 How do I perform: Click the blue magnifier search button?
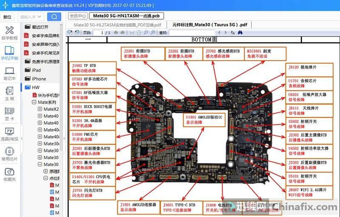[54, 17]
